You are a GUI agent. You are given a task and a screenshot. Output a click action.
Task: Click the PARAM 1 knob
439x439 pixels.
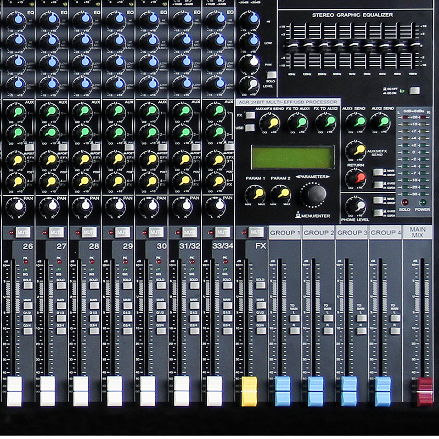click(256, 193)
